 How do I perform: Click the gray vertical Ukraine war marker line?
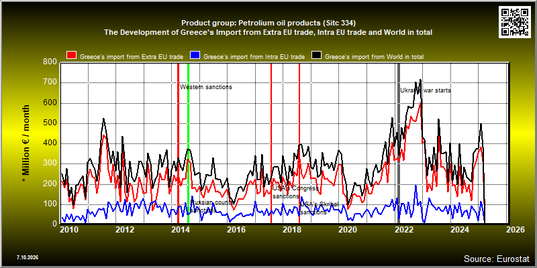[x=399, y=143]
